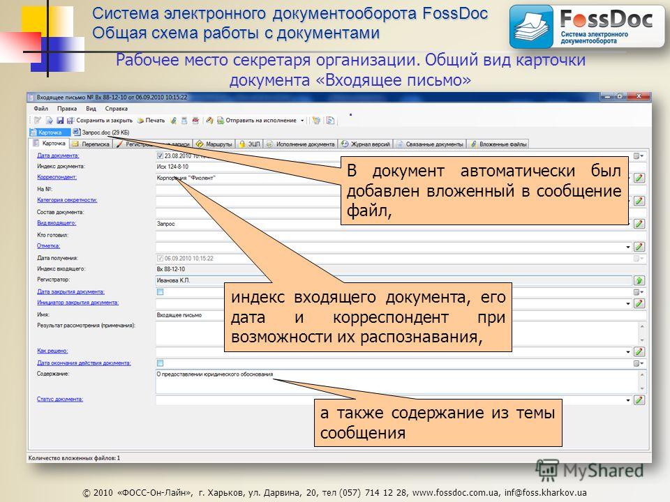Click the Как решено link label
The height and width of the screenshot is (502, 670).
52,351
